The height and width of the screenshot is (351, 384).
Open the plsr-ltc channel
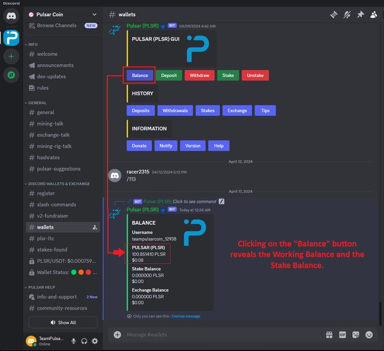(x=63, y=238)
